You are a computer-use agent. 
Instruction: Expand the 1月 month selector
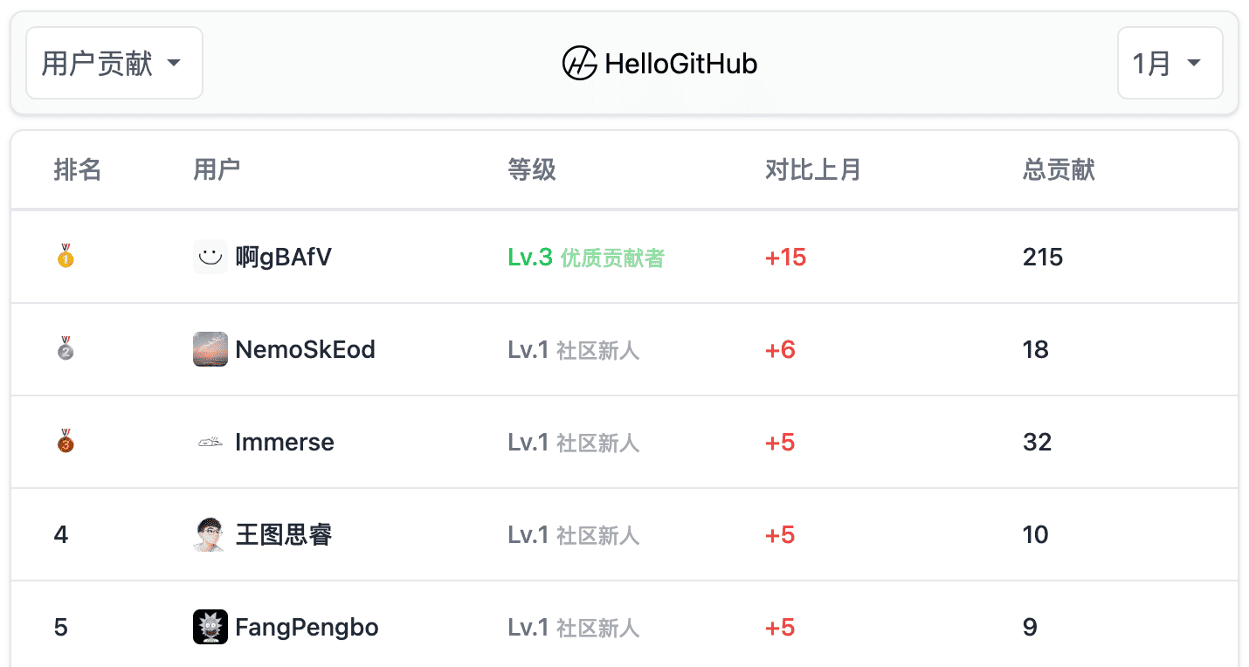click(1170, 63)
